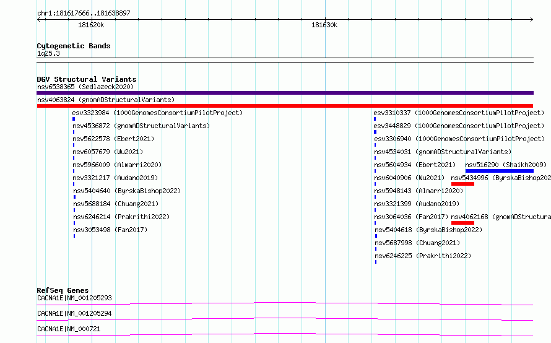Viewport: 551px width, 343px height.
Task: Open the nsv516290 (Shaikh2009) label
Action: click(x=506, y=165)
